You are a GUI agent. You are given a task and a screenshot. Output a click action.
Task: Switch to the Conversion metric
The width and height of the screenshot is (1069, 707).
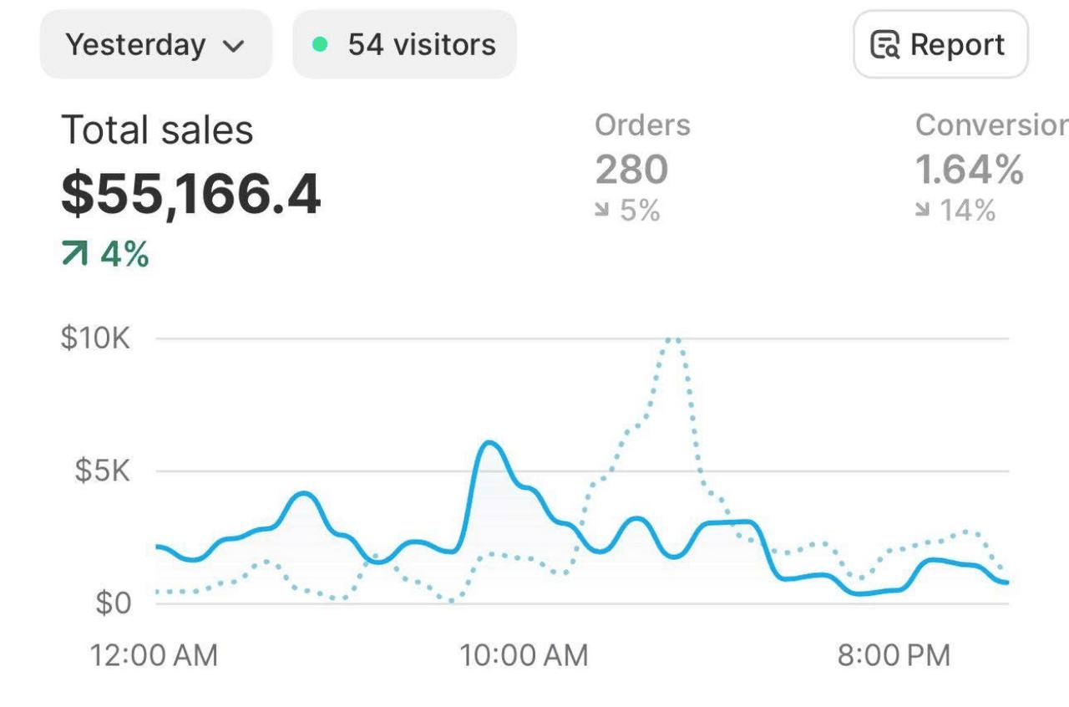point(990,125)
